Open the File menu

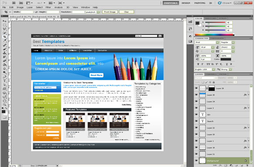pyautogui.click(x=4, y=7)
